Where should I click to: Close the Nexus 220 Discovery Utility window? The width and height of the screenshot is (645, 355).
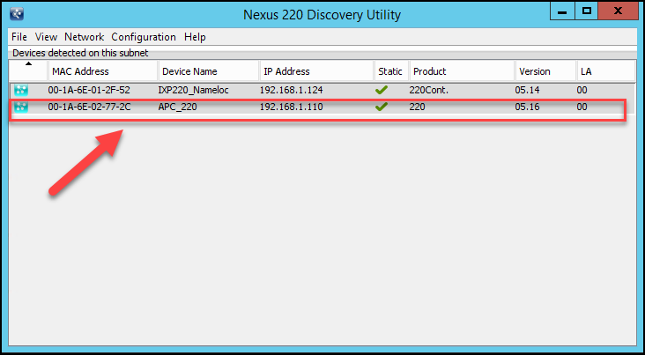click(618, 11)
